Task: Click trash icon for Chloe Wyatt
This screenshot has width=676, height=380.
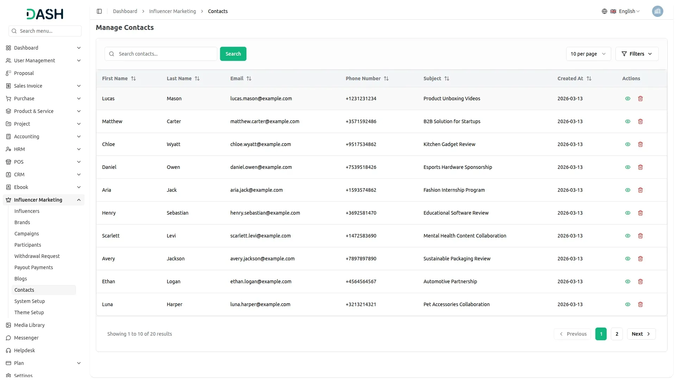Action: [640, 144]
